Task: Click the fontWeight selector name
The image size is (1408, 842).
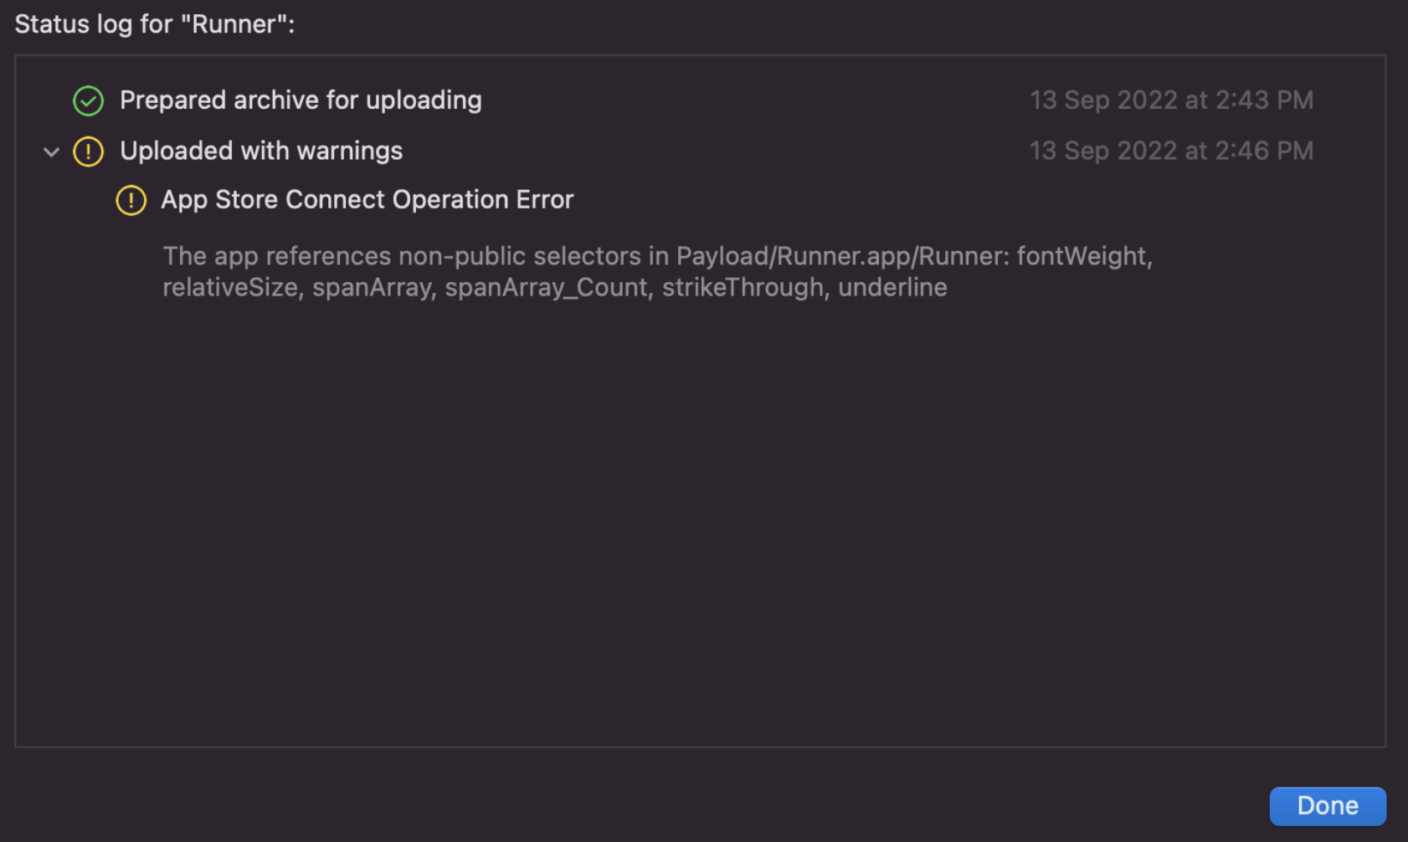Action: (1081, 256)
